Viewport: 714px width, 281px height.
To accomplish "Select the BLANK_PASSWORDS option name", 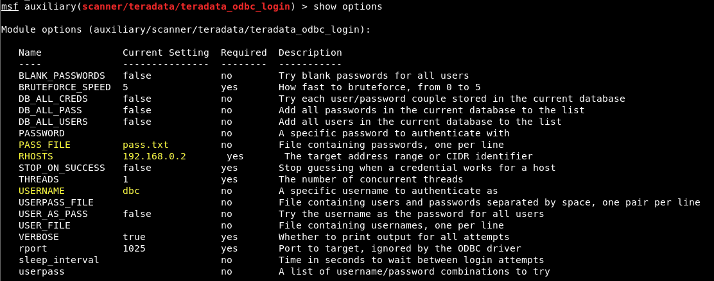I will [62, 76].
